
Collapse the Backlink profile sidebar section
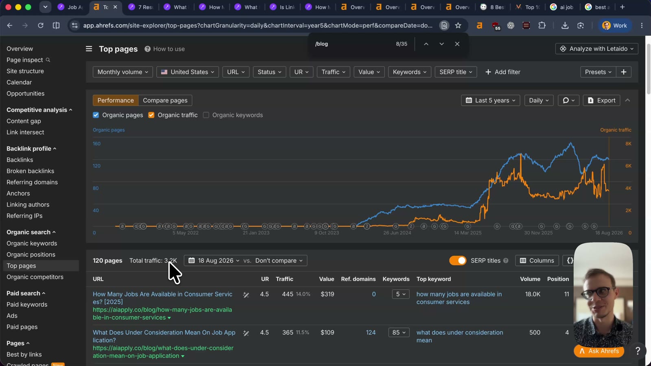(31, 149)
